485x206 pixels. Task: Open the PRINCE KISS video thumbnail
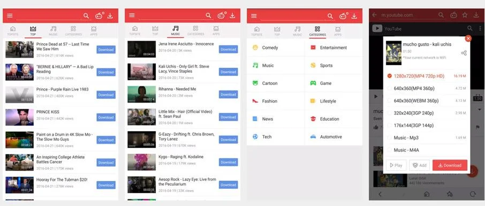coord(19,117)
